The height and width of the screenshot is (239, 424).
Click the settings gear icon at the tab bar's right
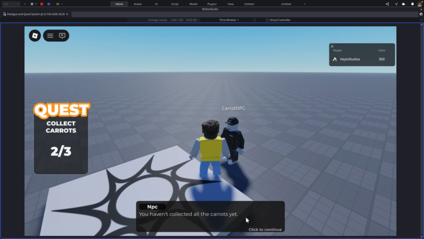(x=421, y=14)
